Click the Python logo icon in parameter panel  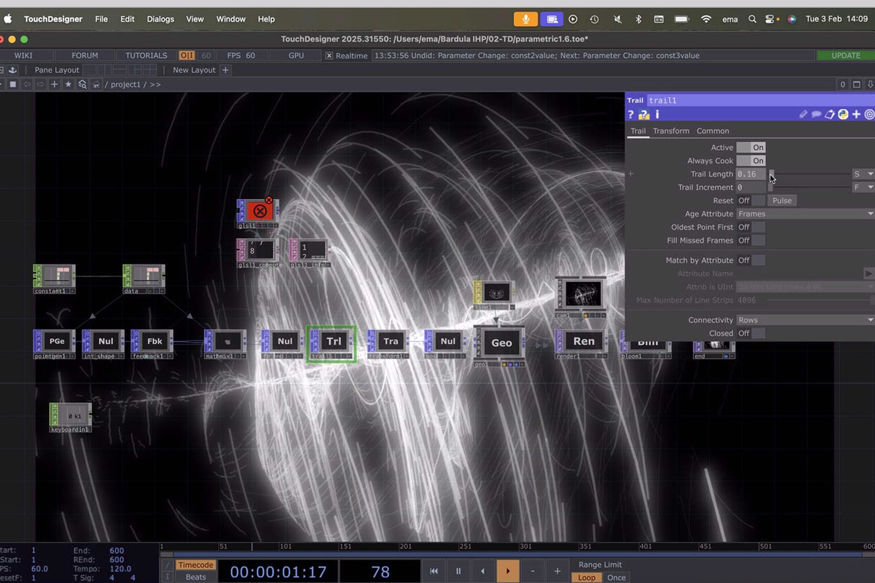(x=843, y=114)
